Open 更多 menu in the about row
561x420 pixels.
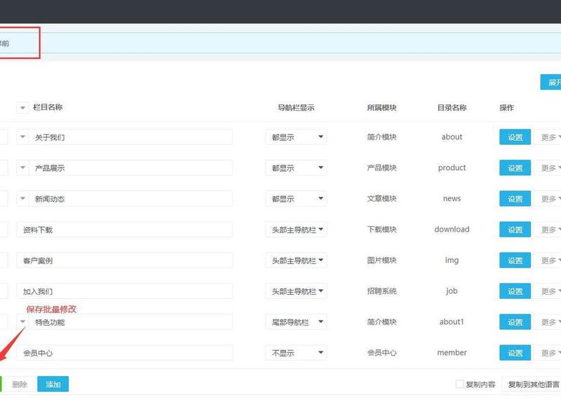[x=548, y=137]
